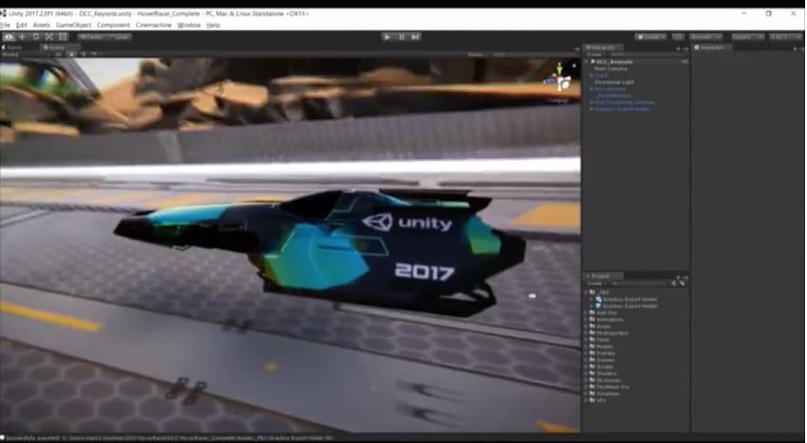Screen dimensions: 807x443
Task: Select the second Gravitas Export Holder asset
Action: click(627, 306)
